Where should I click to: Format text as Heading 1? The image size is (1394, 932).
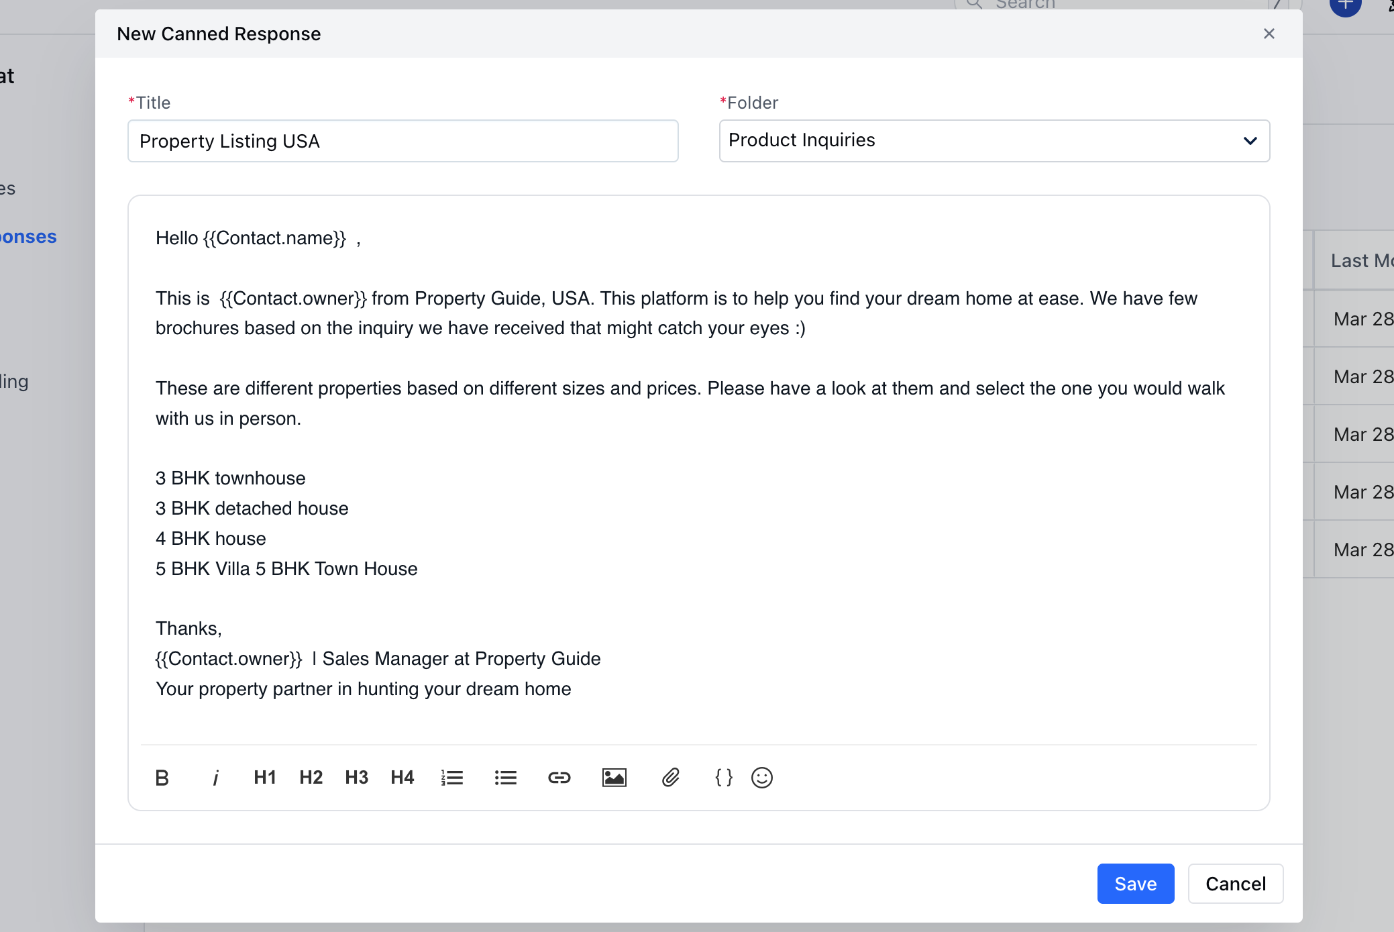point(264,777)
